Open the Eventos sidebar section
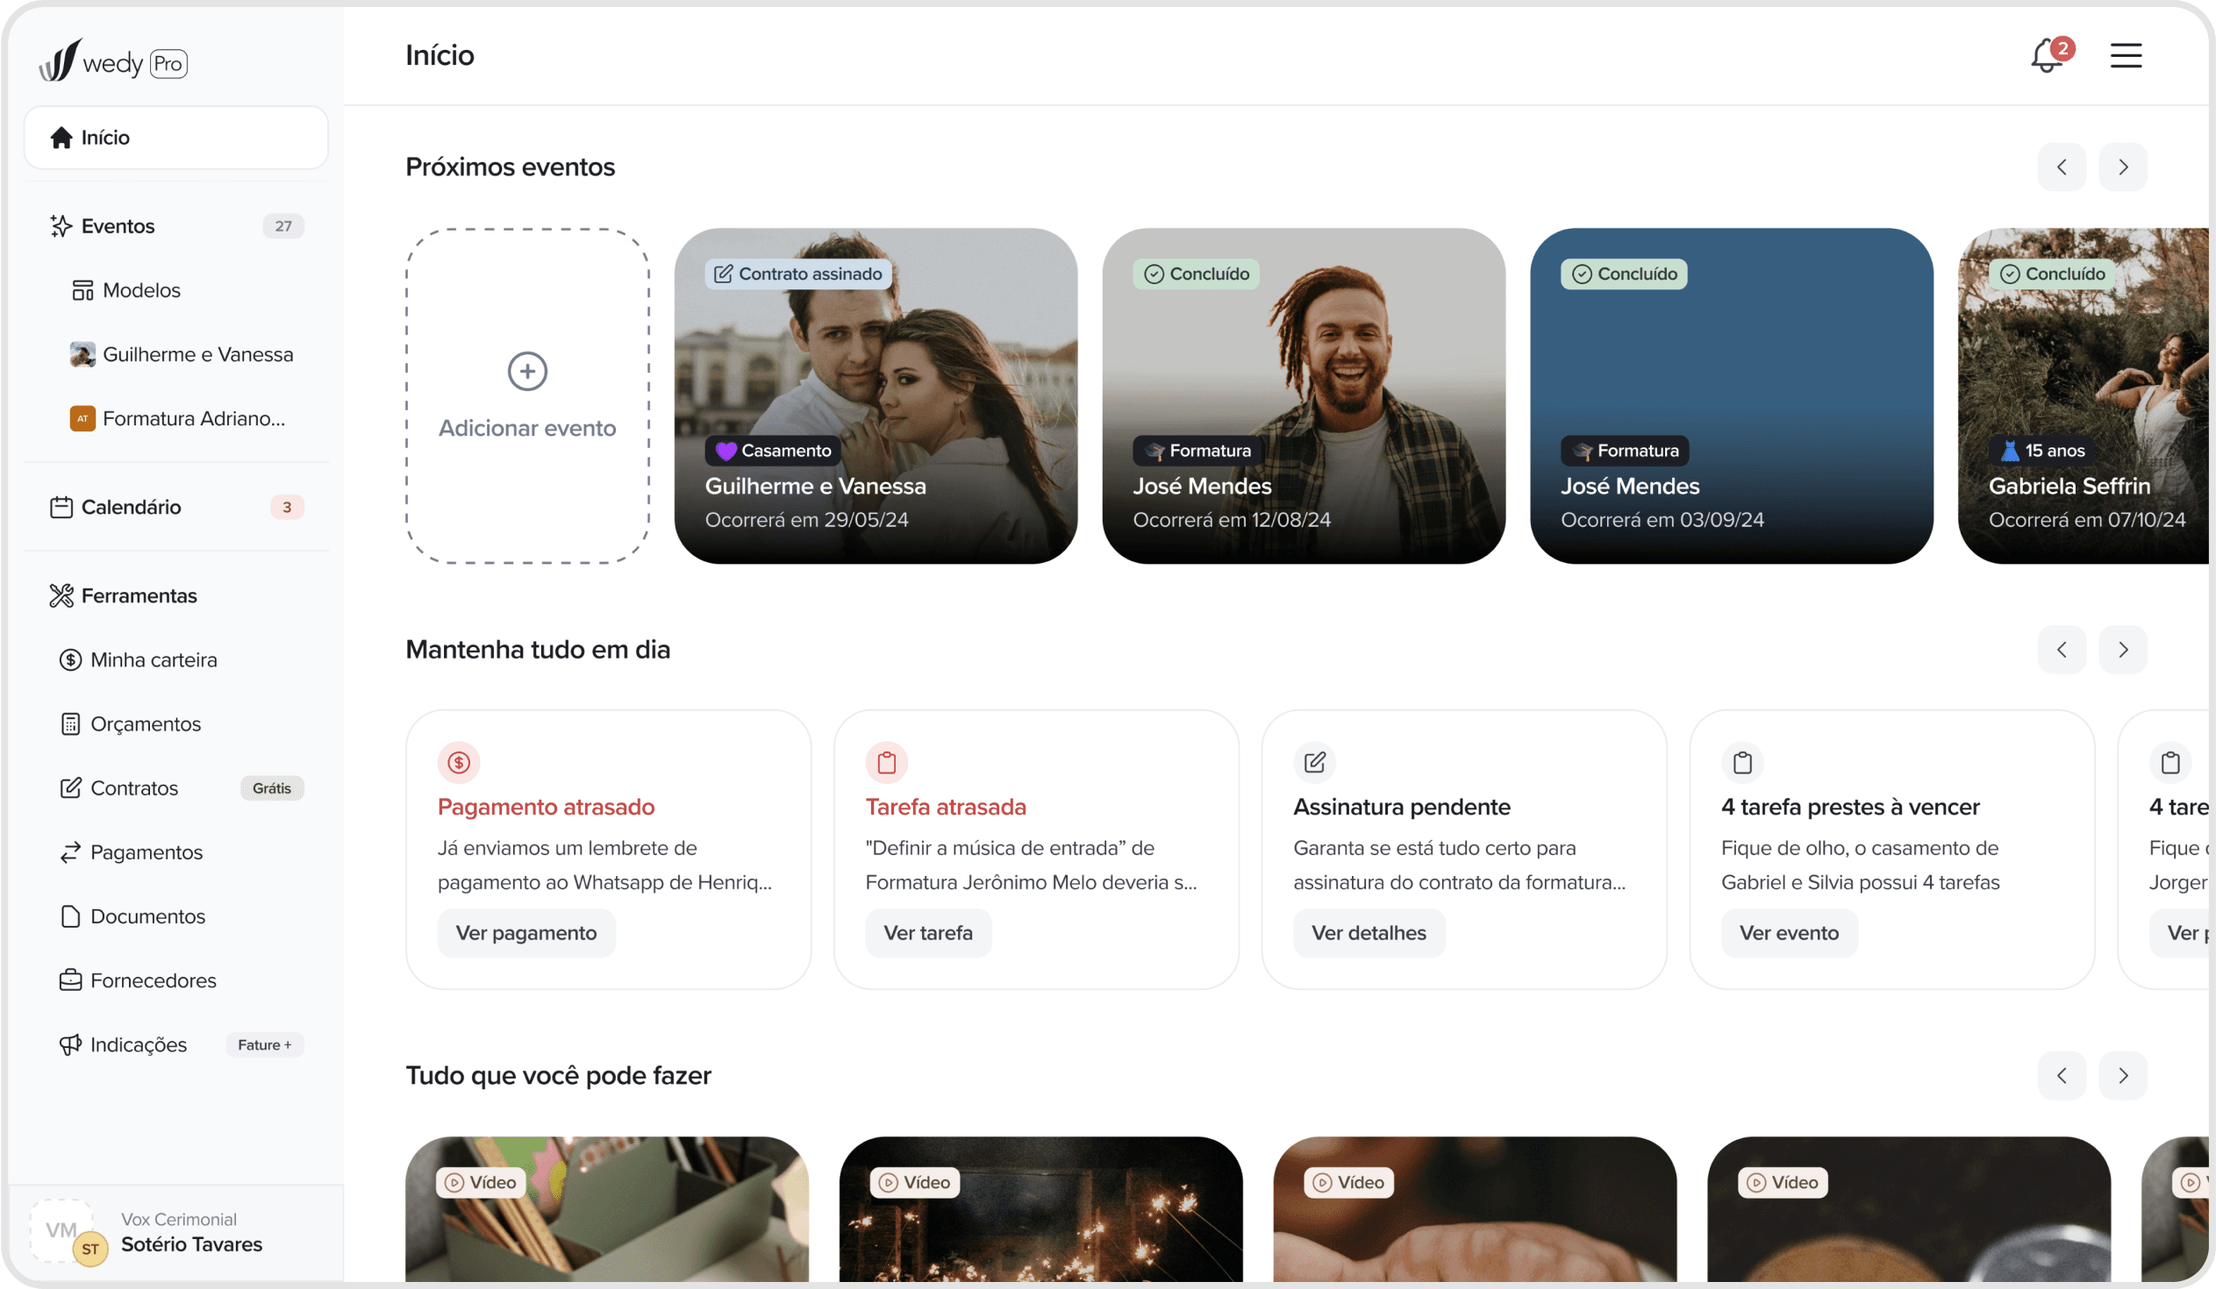This screenshot has width=2216, height=1289. 118,226
